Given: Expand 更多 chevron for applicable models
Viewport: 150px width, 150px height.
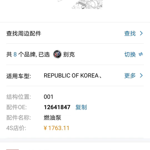Looking at the screenshot, I should (x=141, y=75).
